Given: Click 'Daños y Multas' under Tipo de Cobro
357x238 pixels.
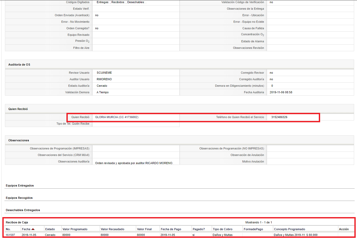Looking at the screenshot, I should 223,235.
